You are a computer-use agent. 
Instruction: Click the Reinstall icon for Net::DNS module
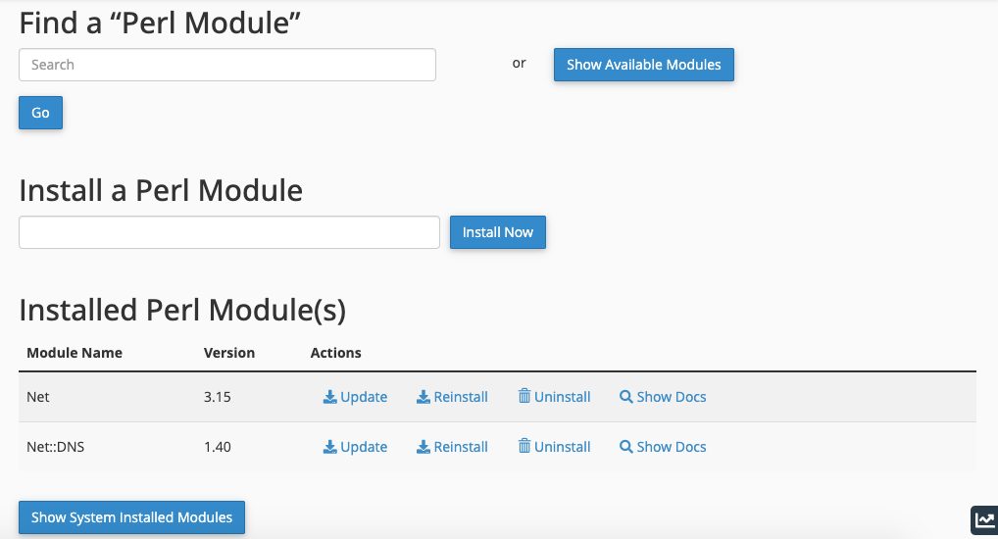[x=424, y=447]
